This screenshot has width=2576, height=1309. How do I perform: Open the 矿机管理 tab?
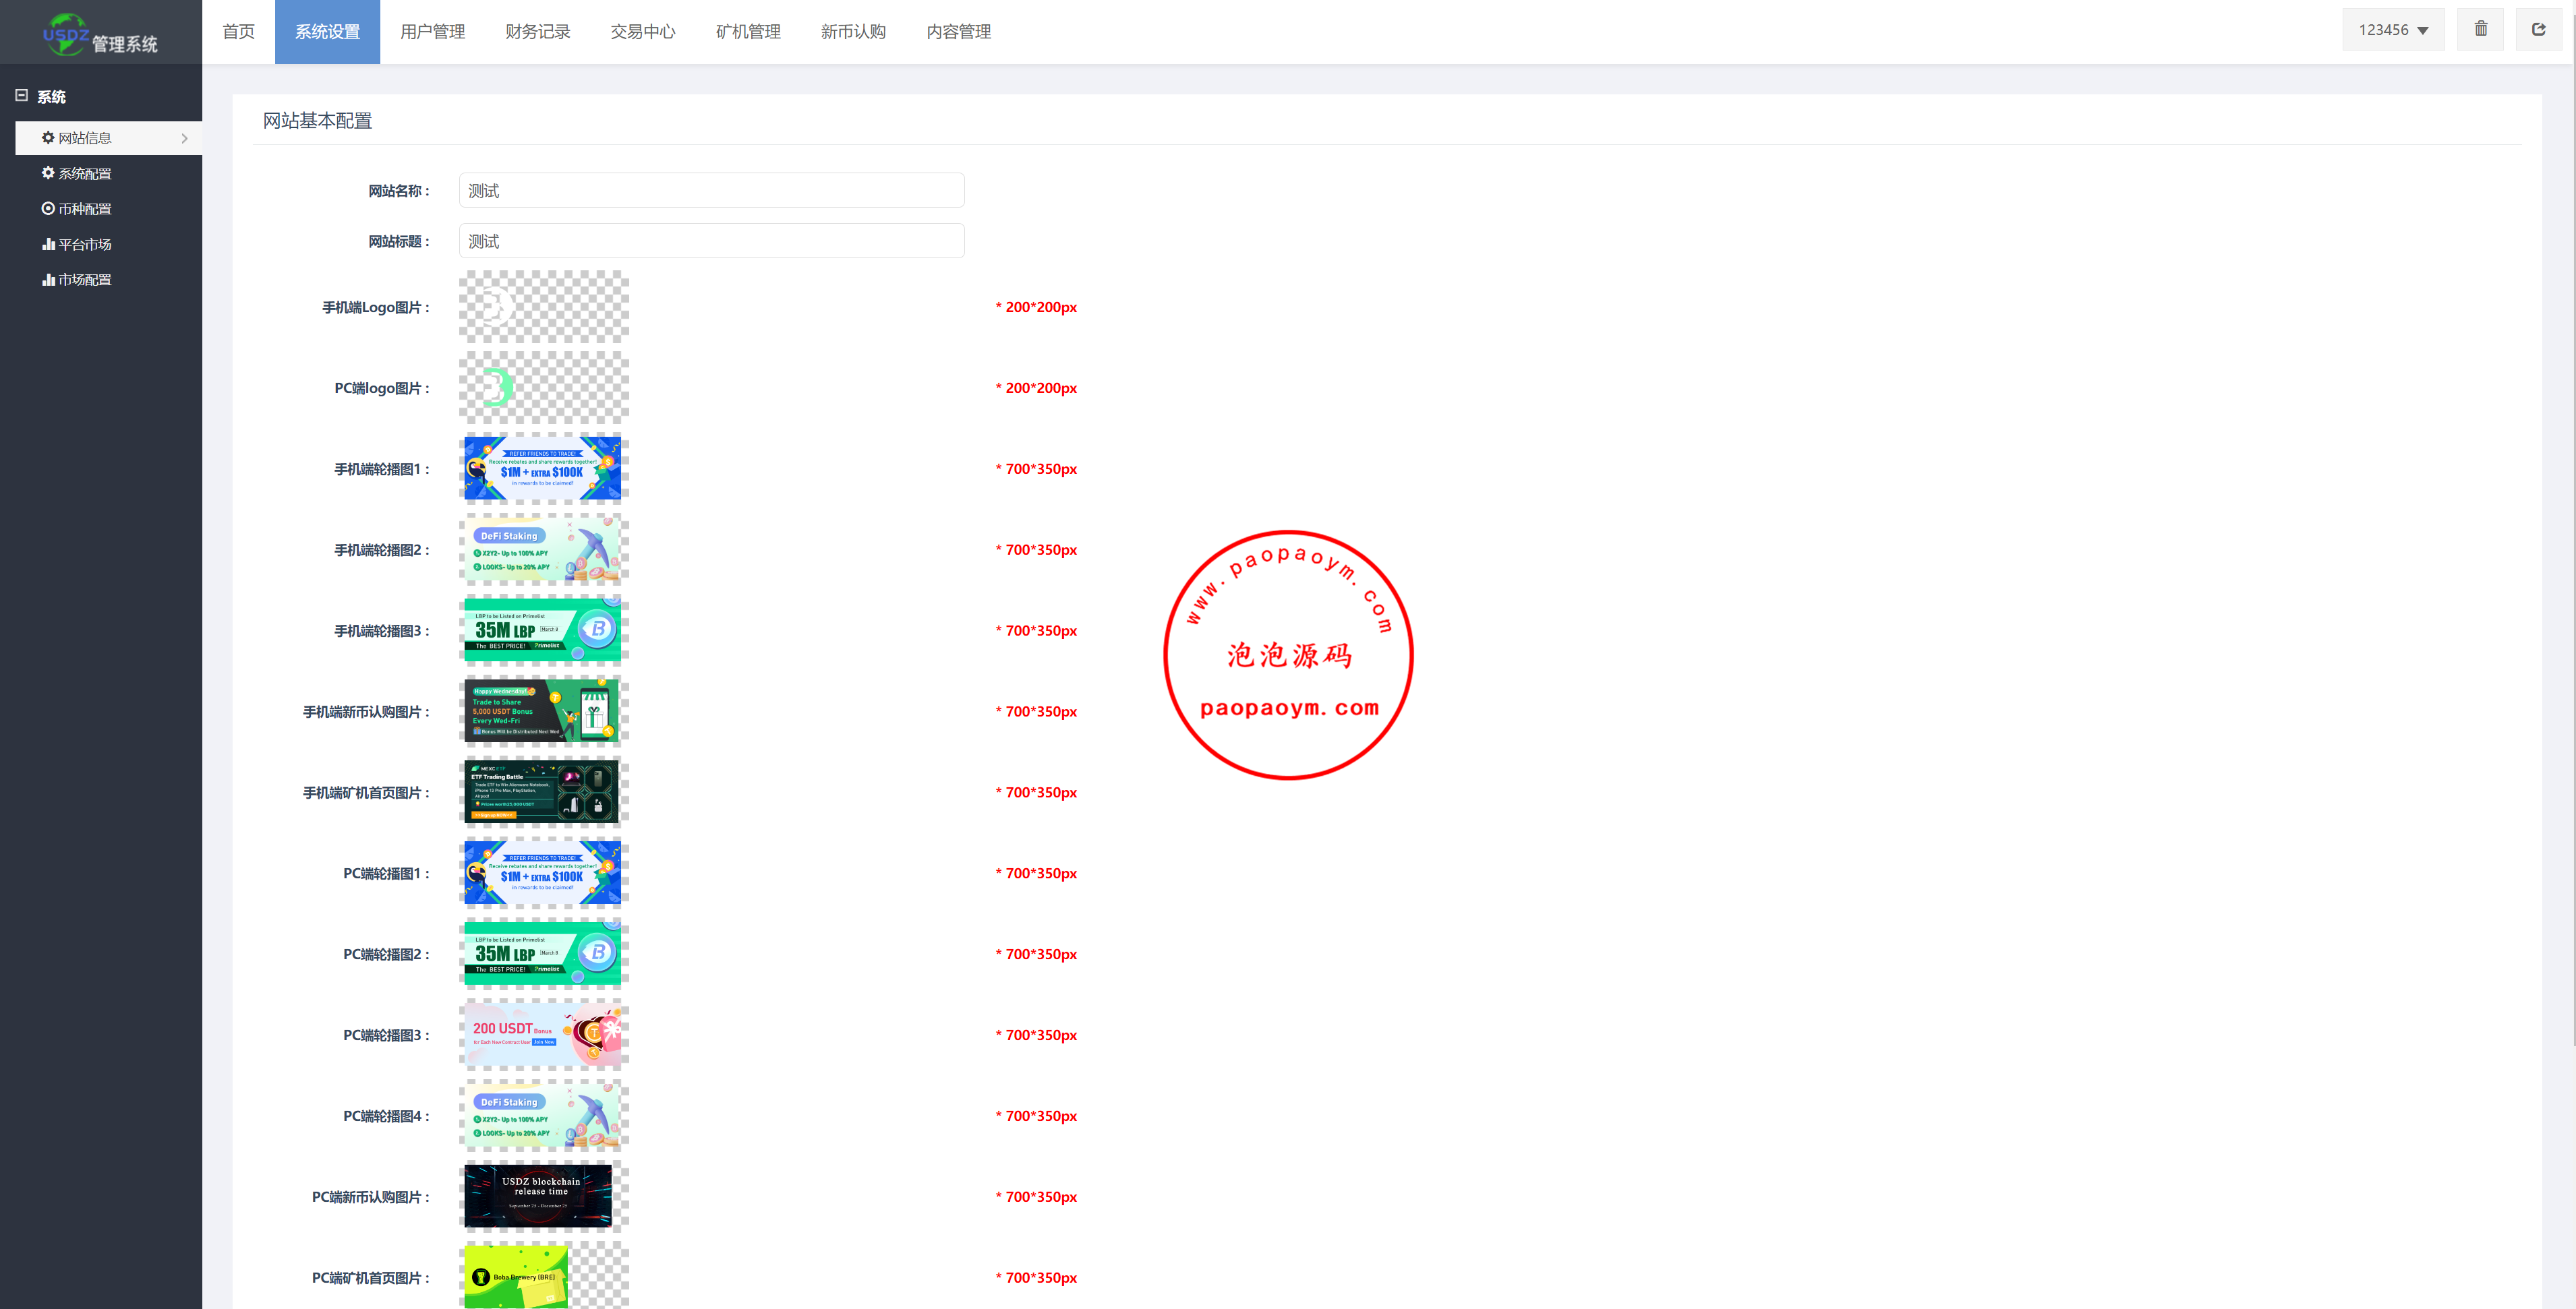coord(748,32)
